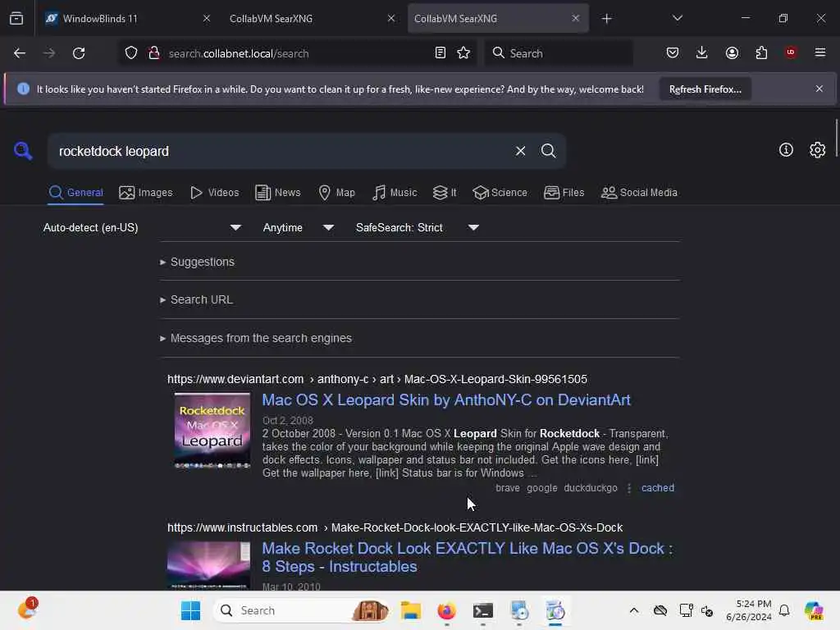Dismiss the Firefox refresh notification
Screen dimensions: 840x630
tap(819, 89)
